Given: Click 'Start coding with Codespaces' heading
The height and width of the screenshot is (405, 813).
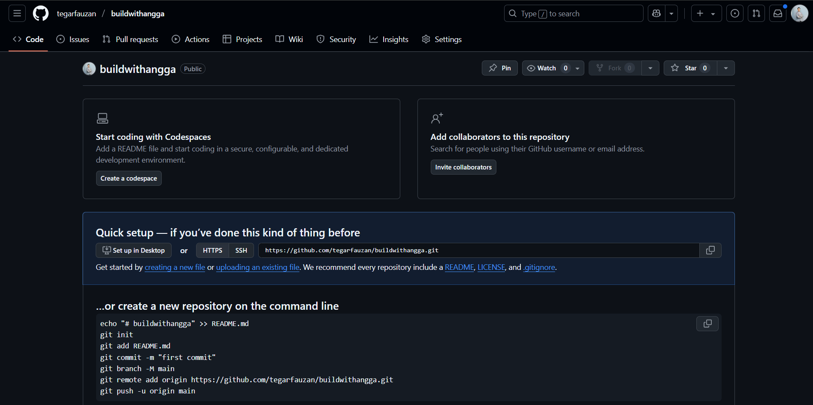Looking at the screenshot, I should pyautogui.click(x=153, y=137).
